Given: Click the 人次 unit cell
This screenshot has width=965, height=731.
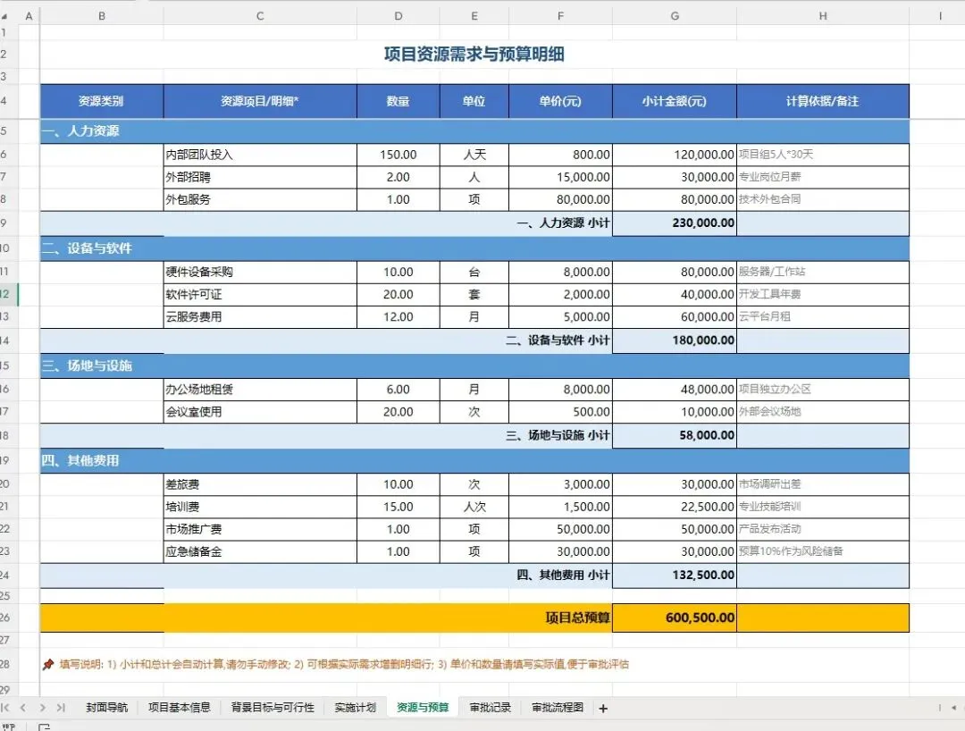Looking at the screenshot, I should (x=474, y=507).
